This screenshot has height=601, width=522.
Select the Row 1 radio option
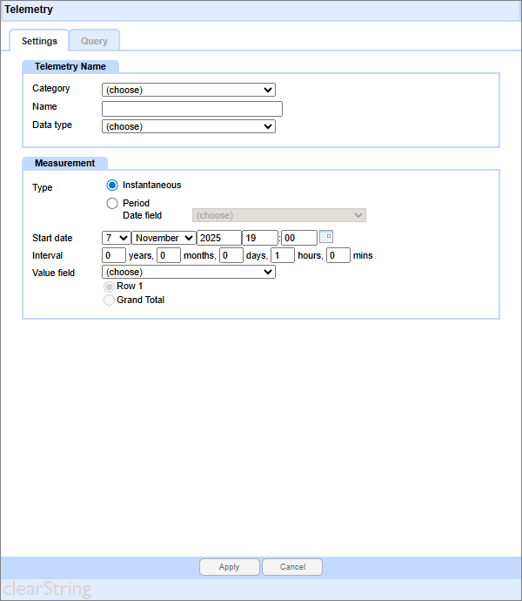coord(109,287)
